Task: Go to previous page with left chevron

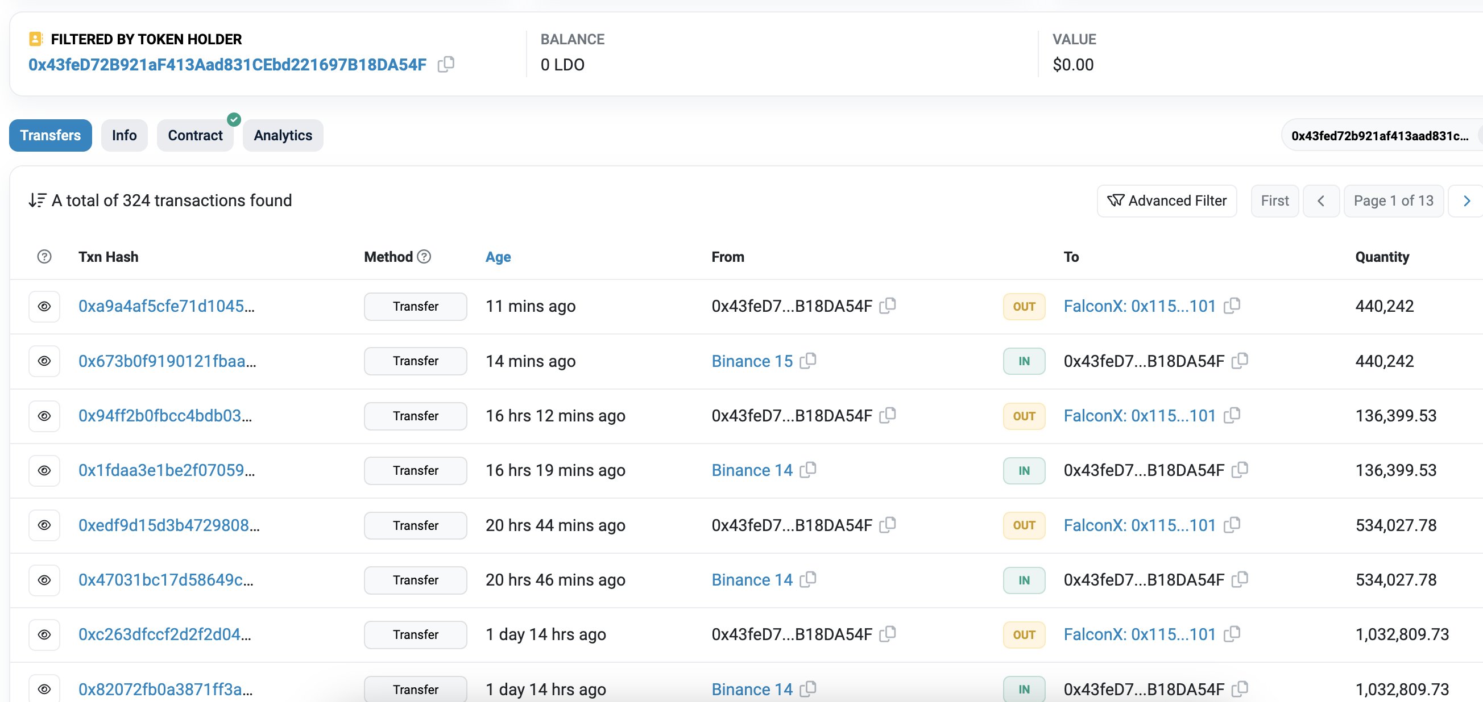Action: point(1322,200)
